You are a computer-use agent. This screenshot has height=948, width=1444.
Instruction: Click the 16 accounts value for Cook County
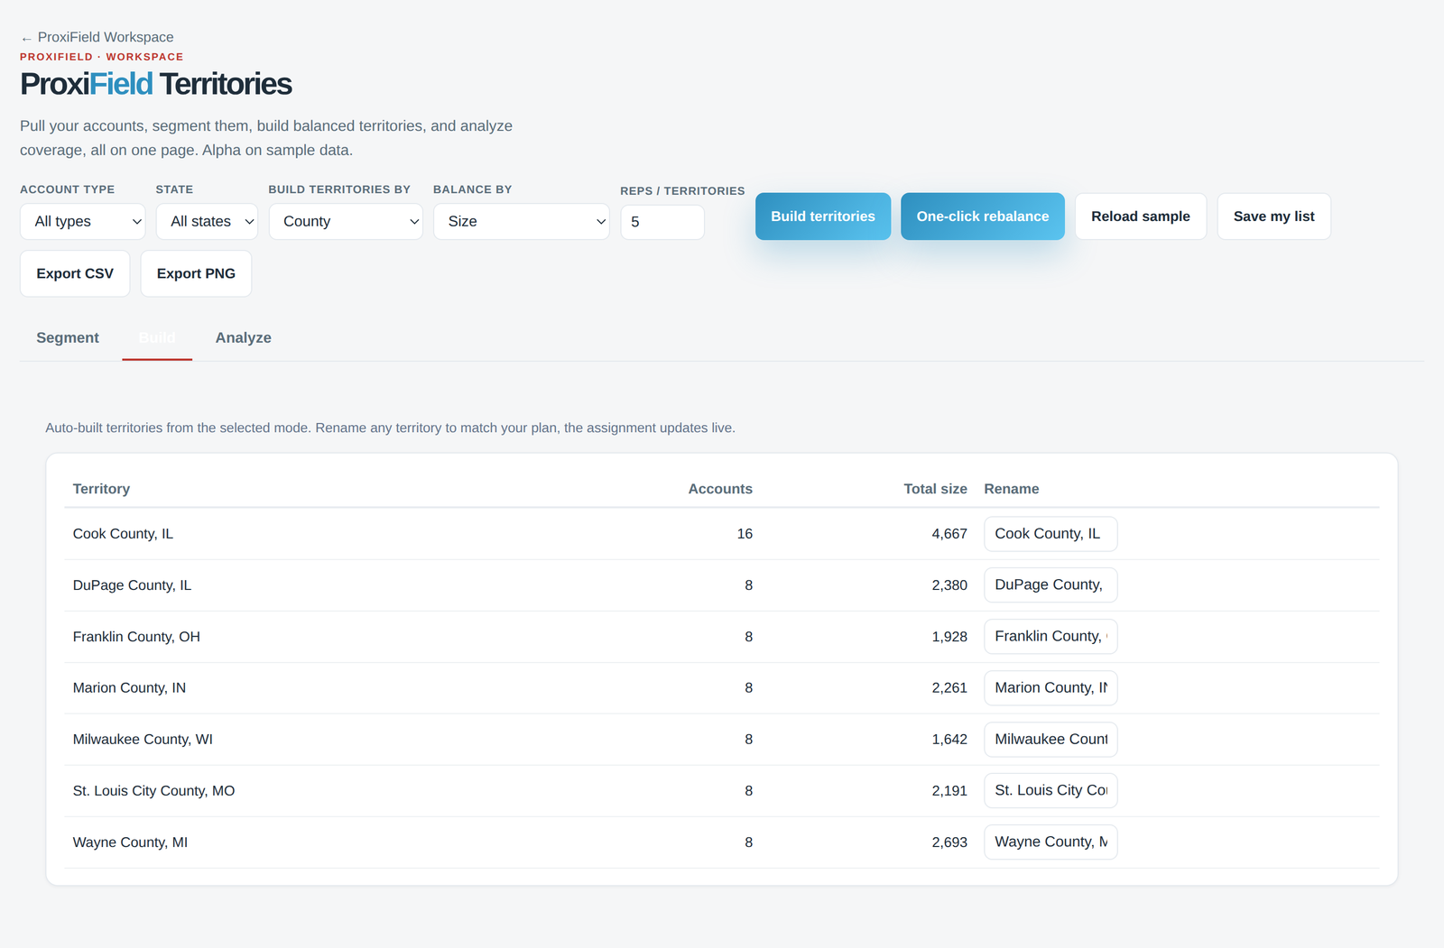click(x=745, y=534)
